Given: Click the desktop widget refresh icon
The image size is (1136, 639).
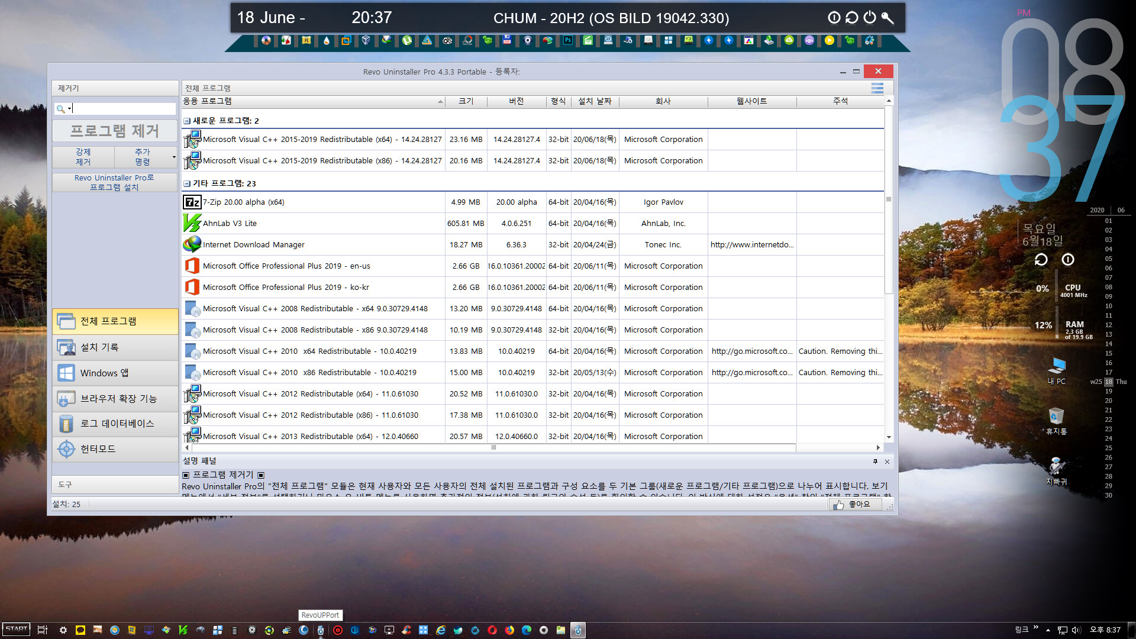Looking at the screenshot, I should click(1041, 260).
